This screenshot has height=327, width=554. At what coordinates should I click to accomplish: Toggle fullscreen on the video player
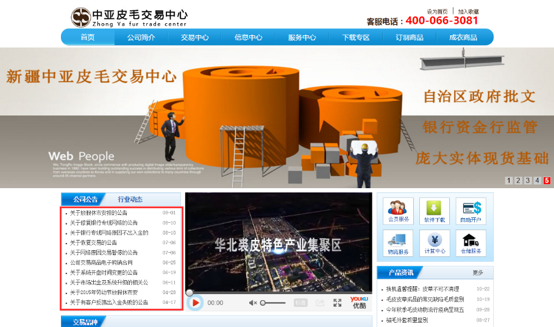coord(337,303)
